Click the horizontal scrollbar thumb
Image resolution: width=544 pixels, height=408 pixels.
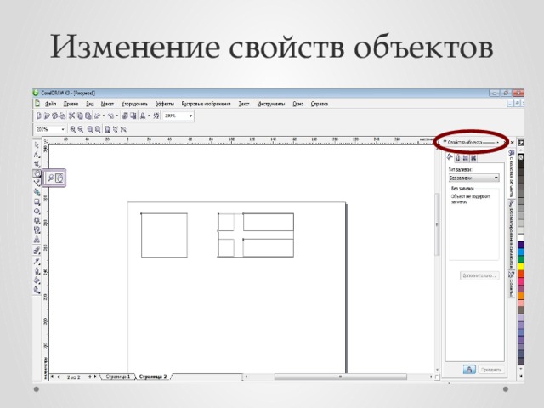click(x=340, y=377)
